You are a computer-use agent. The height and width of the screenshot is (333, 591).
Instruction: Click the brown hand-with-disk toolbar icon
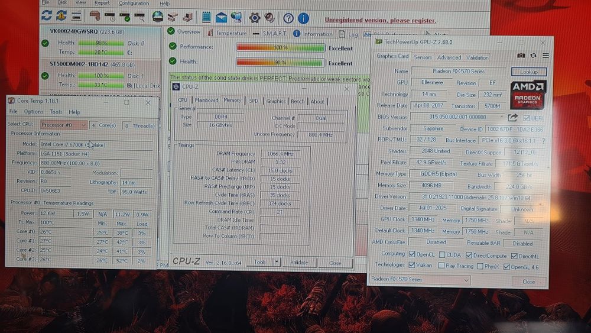[x=95, y=16]
